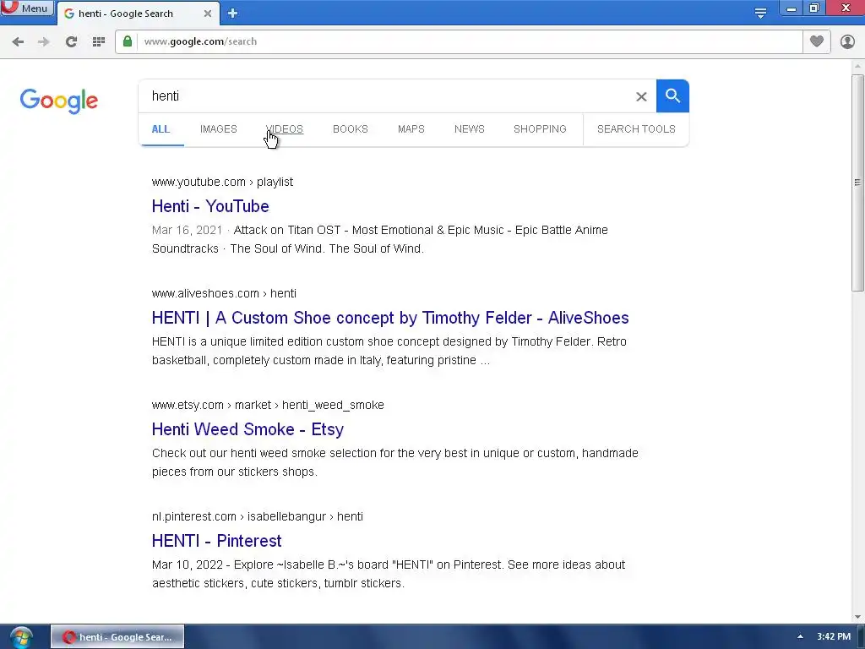Focus the address bar URL field

(x=469, y=41)
